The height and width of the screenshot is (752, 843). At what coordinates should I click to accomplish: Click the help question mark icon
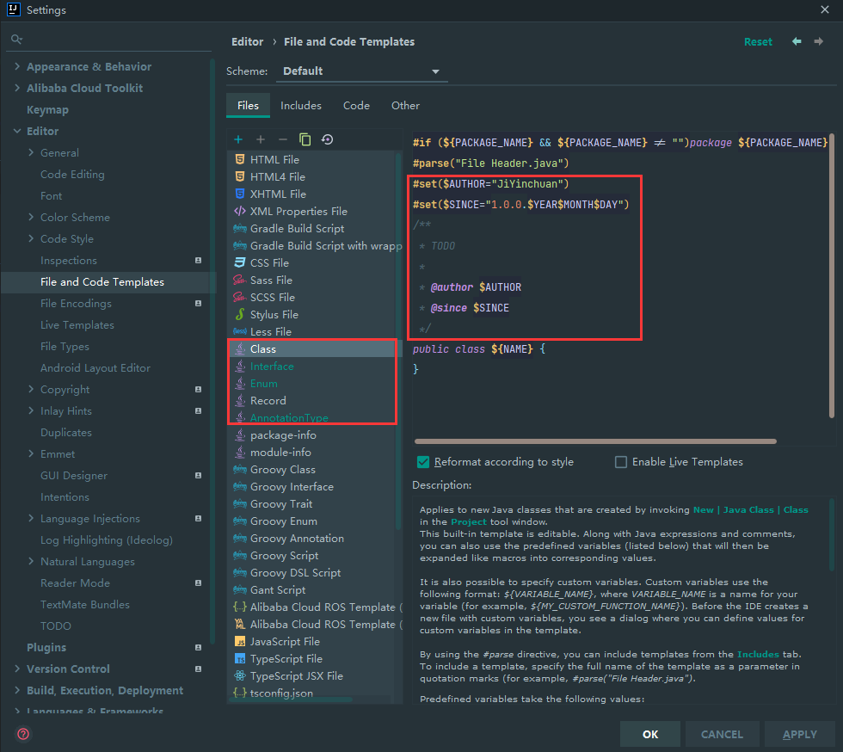pos(23,734)
